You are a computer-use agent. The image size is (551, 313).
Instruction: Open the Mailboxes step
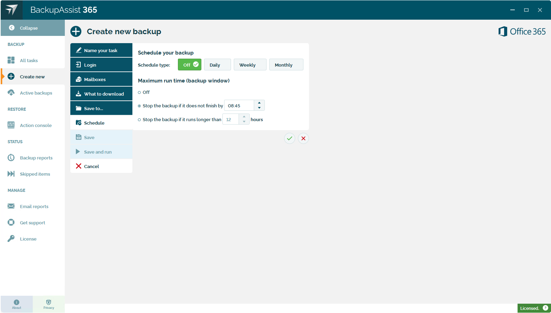101,79
